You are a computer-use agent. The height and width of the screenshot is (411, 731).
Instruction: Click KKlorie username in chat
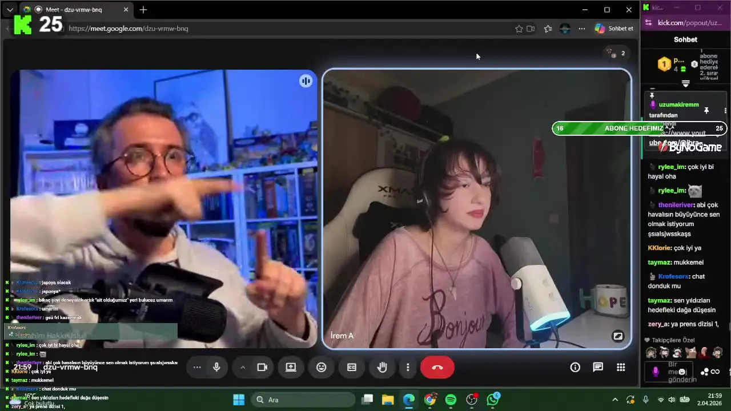660,248
